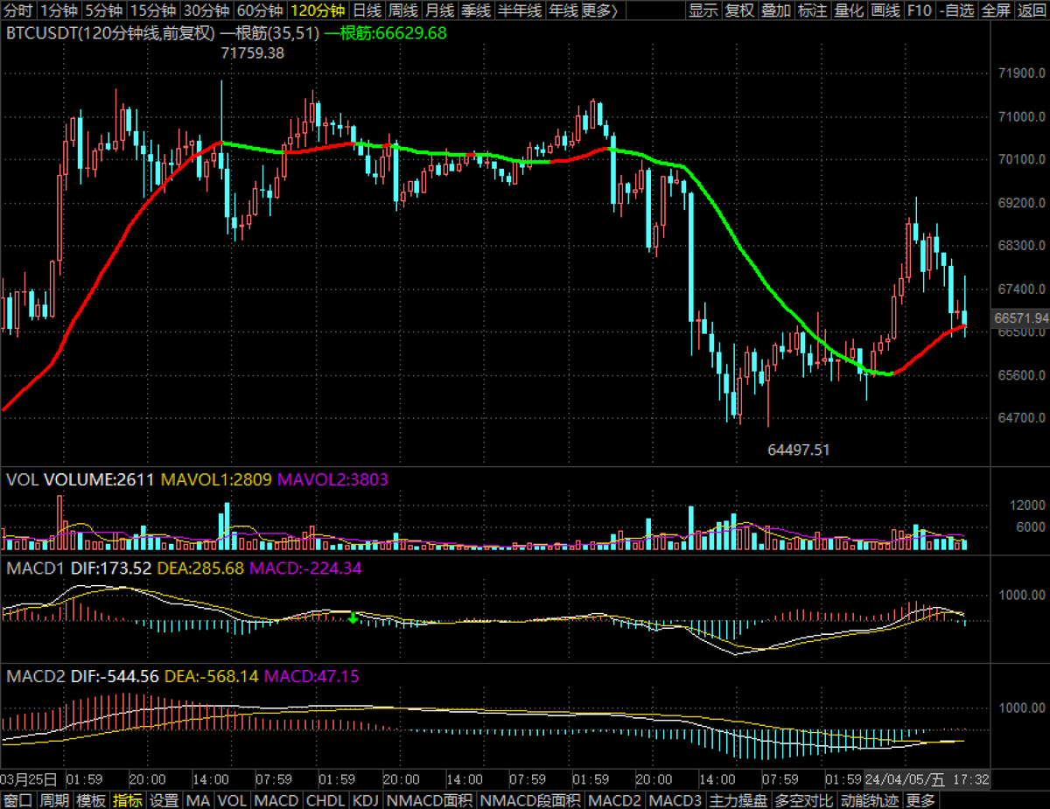Viewport: 1050px width, 809px height.
Task: Switch to the 分时 chart period
Action: coord(17,10)
